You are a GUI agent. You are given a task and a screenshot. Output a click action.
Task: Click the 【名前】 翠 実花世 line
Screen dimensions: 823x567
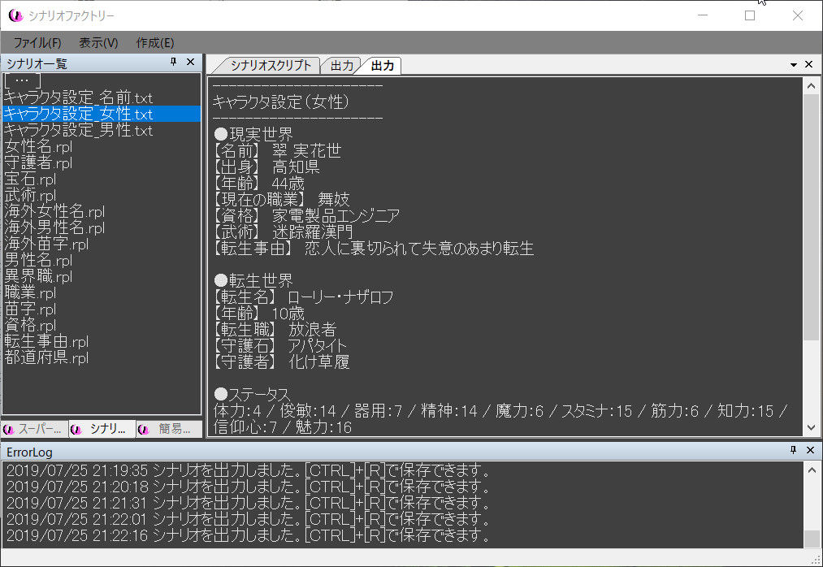tap(277, 151)
